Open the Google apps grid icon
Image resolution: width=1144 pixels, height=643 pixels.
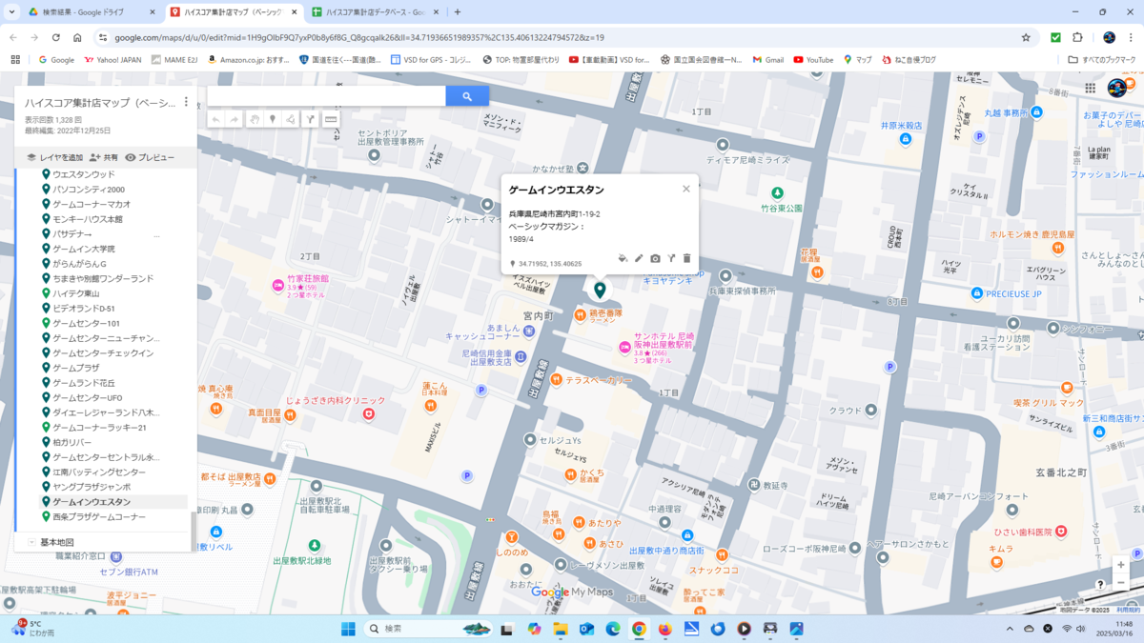(1091, 88)
